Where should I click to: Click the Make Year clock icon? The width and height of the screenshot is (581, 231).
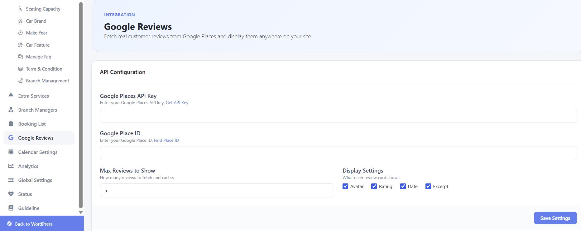20,33
